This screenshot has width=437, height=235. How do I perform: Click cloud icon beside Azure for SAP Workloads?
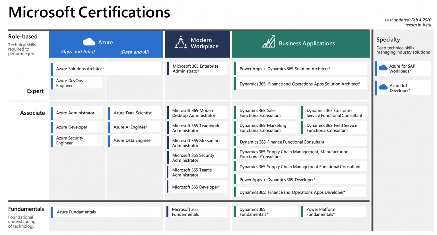tap(383, 68)
